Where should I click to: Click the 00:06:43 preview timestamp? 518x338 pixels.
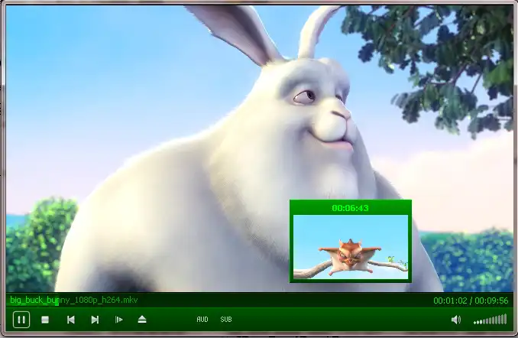click(x=350, y=208)
